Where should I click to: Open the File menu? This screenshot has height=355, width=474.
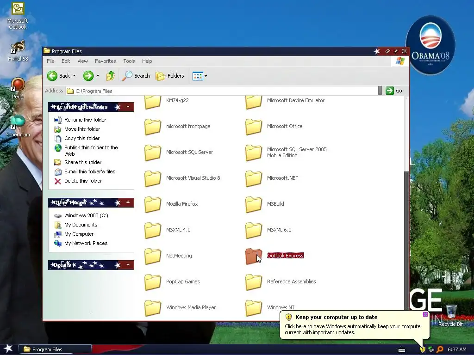pyautogui.click(x=50, y=61)
